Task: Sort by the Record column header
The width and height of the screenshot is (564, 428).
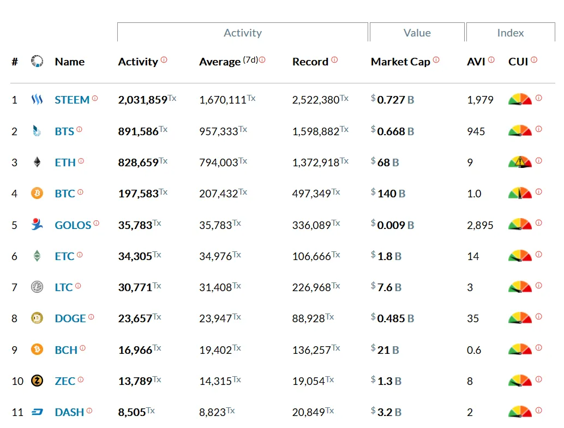Action: point(310,62)
